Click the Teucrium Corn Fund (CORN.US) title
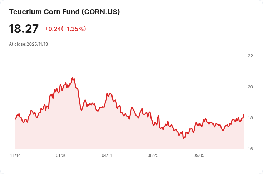The width and height of the screenshot is (263, 174). pyautogui.click(x=64, y=12)
